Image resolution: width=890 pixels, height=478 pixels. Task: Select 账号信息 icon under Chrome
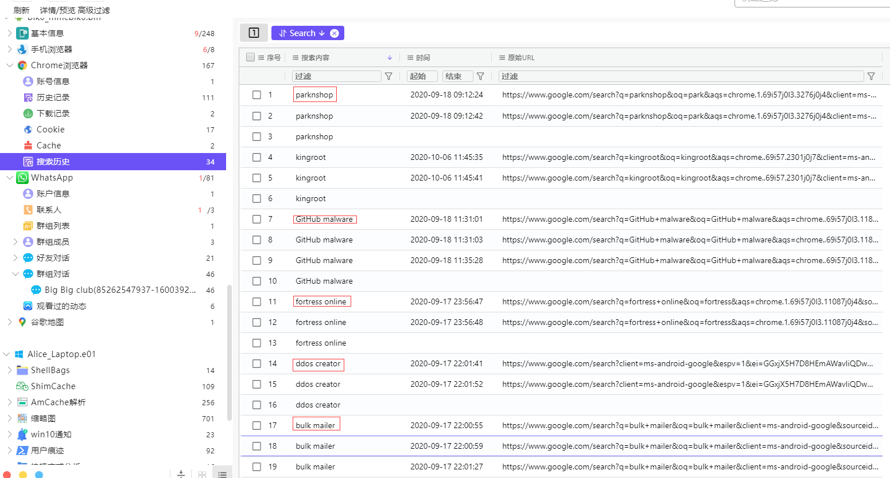coord(28,81)
